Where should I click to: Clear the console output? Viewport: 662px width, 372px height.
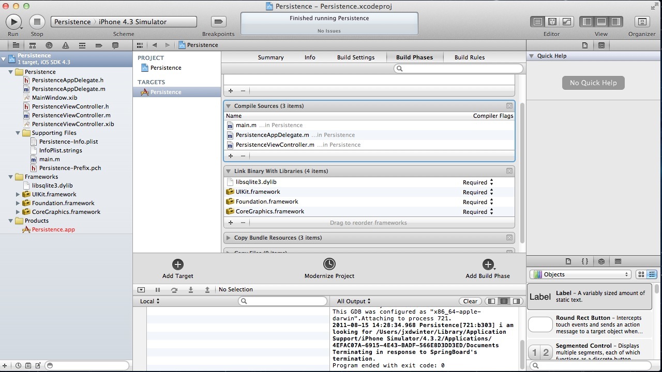pos(470,301)
